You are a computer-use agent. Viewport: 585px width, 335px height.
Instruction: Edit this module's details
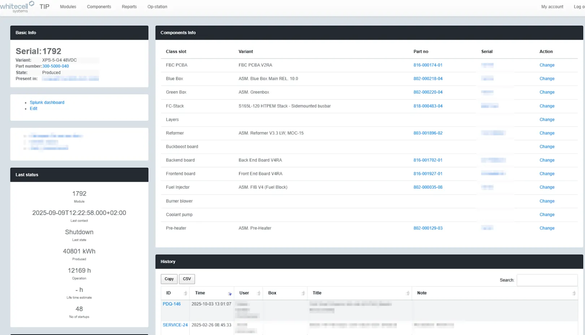pyautogui.click(x=33, y=108)
